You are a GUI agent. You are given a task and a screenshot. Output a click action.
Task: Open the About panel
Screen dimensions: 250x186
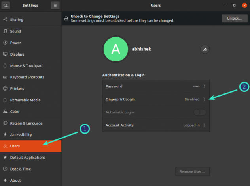(x=30, y=180)
